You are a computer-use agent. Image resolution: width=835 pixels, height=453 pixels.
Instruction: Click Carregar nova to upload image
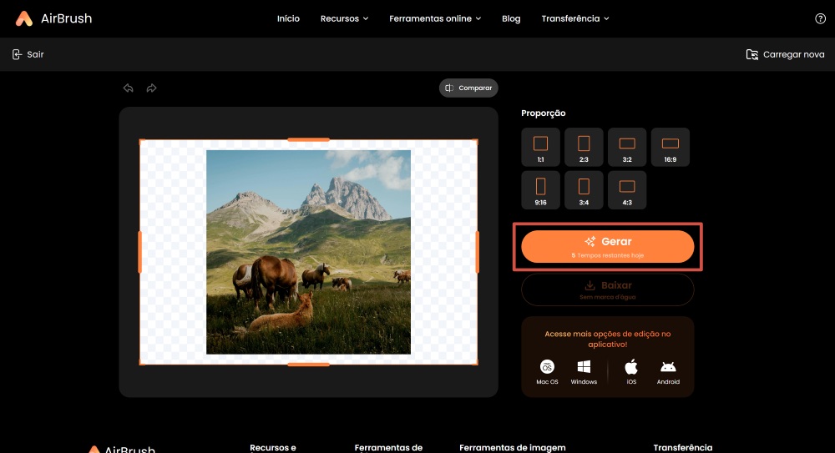pyautogui.click(x=785, y=54)
